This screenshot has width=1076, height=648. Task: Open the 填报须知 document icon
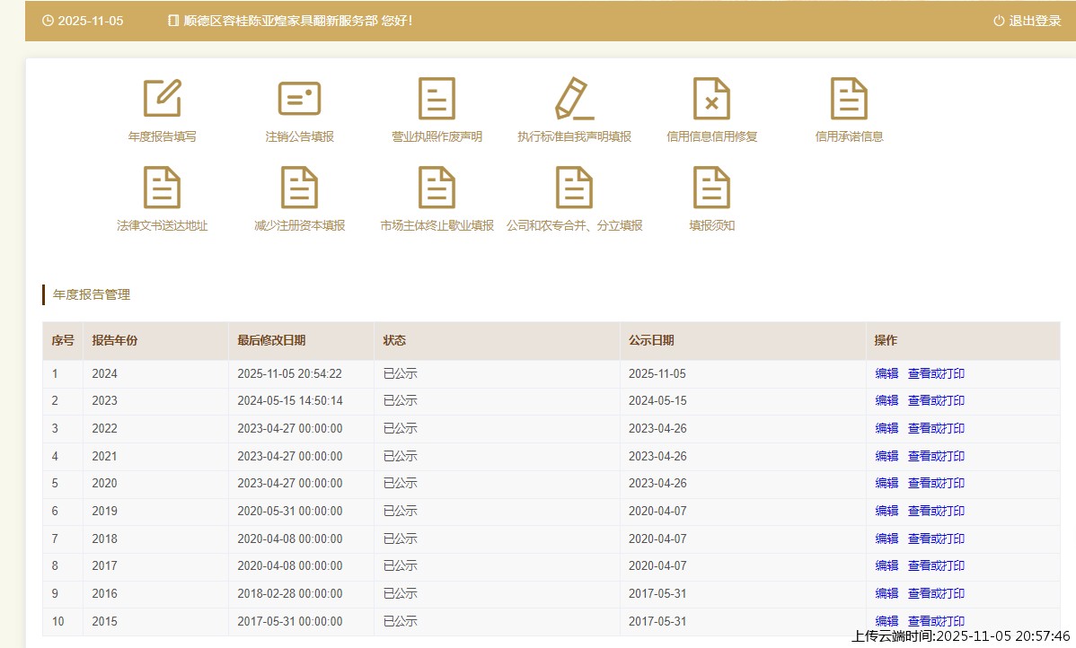[711, 188]
